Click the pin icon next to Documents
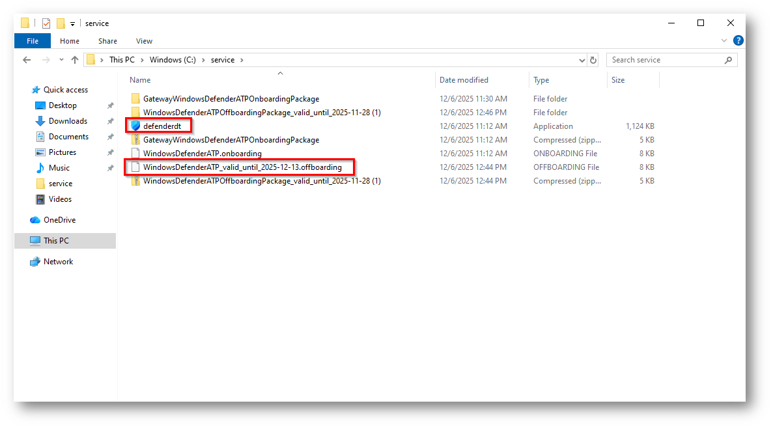This screenshot has height=429, width=773. tap(111, 137)
